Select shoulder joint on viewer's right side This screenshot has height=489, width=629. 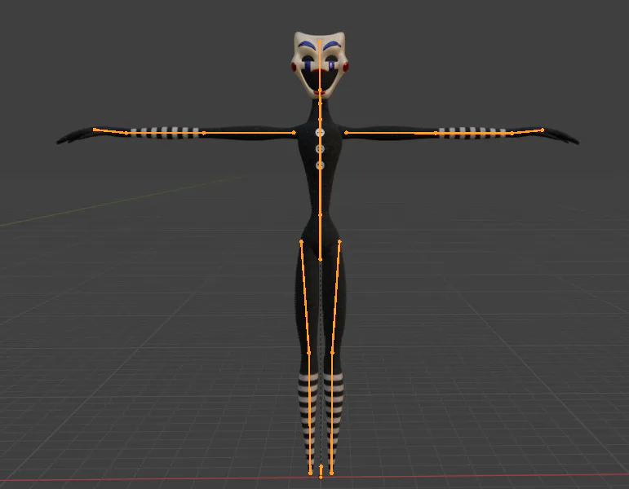[x=346, y=133]
